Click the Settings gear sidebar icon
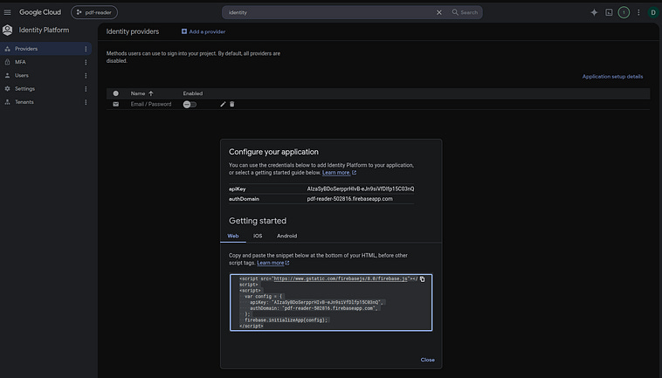662x378 pixels. 7,88
